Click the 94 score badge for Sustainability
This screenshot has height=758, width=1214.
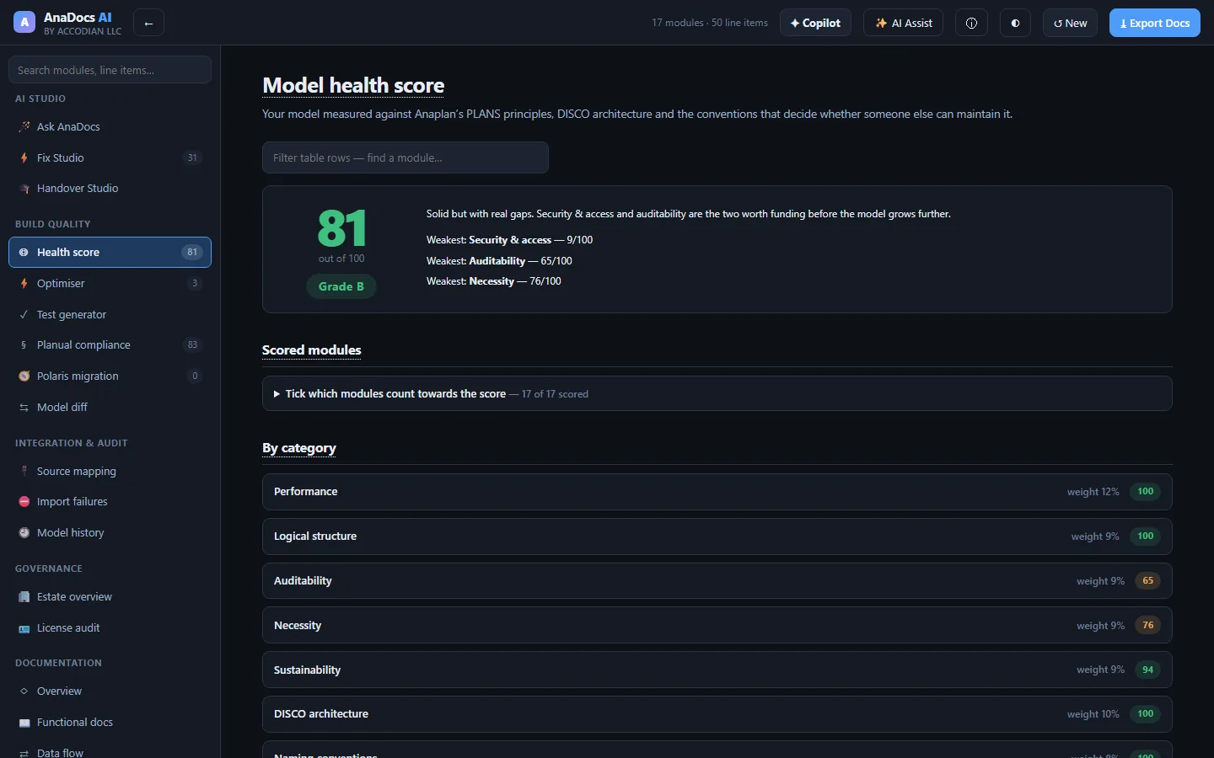click(x=1147, y=670)
